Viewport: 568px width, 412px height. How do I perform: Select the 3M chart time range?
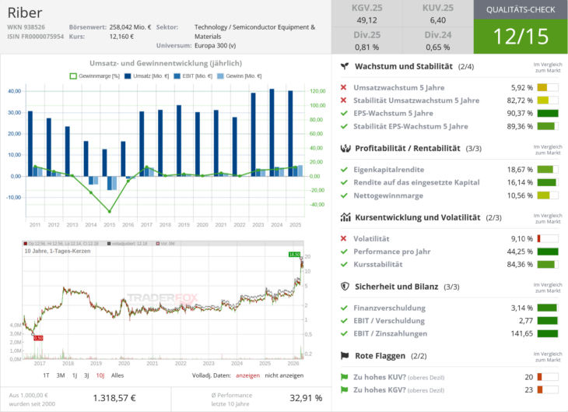[x=61, y=375]
